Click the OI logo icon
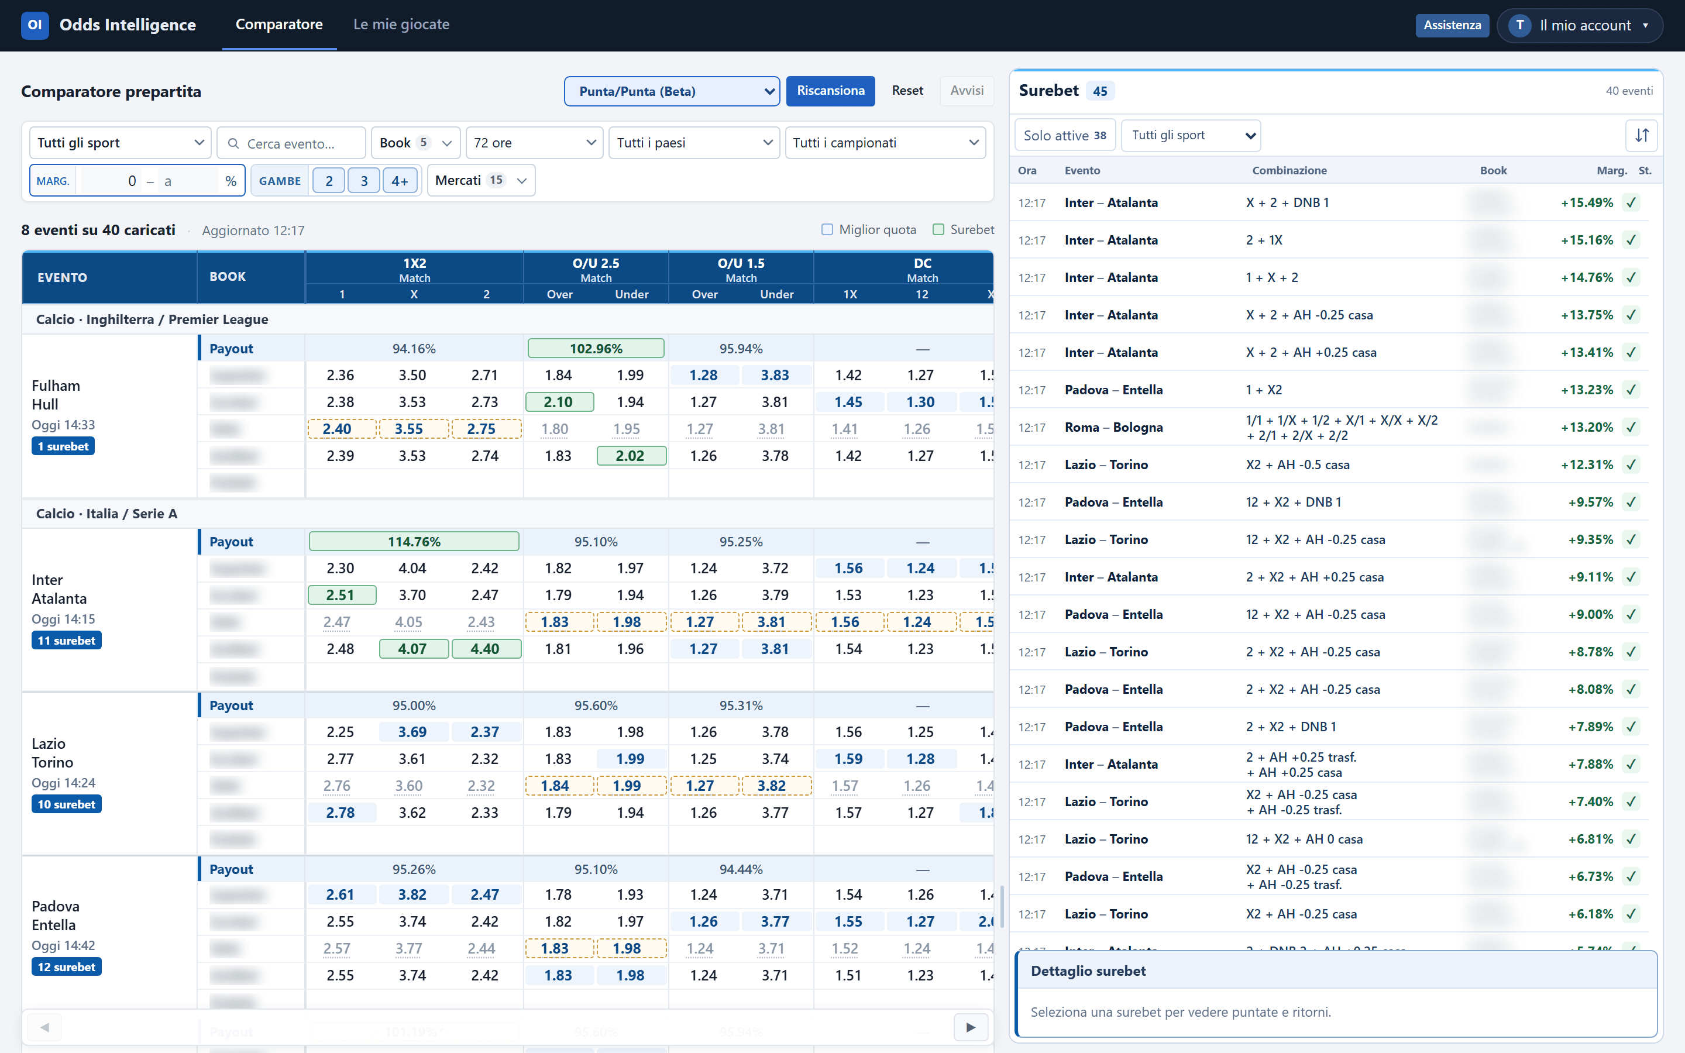The height and width of the screenshot is (1053, 1685). click(x=35, y=25)
